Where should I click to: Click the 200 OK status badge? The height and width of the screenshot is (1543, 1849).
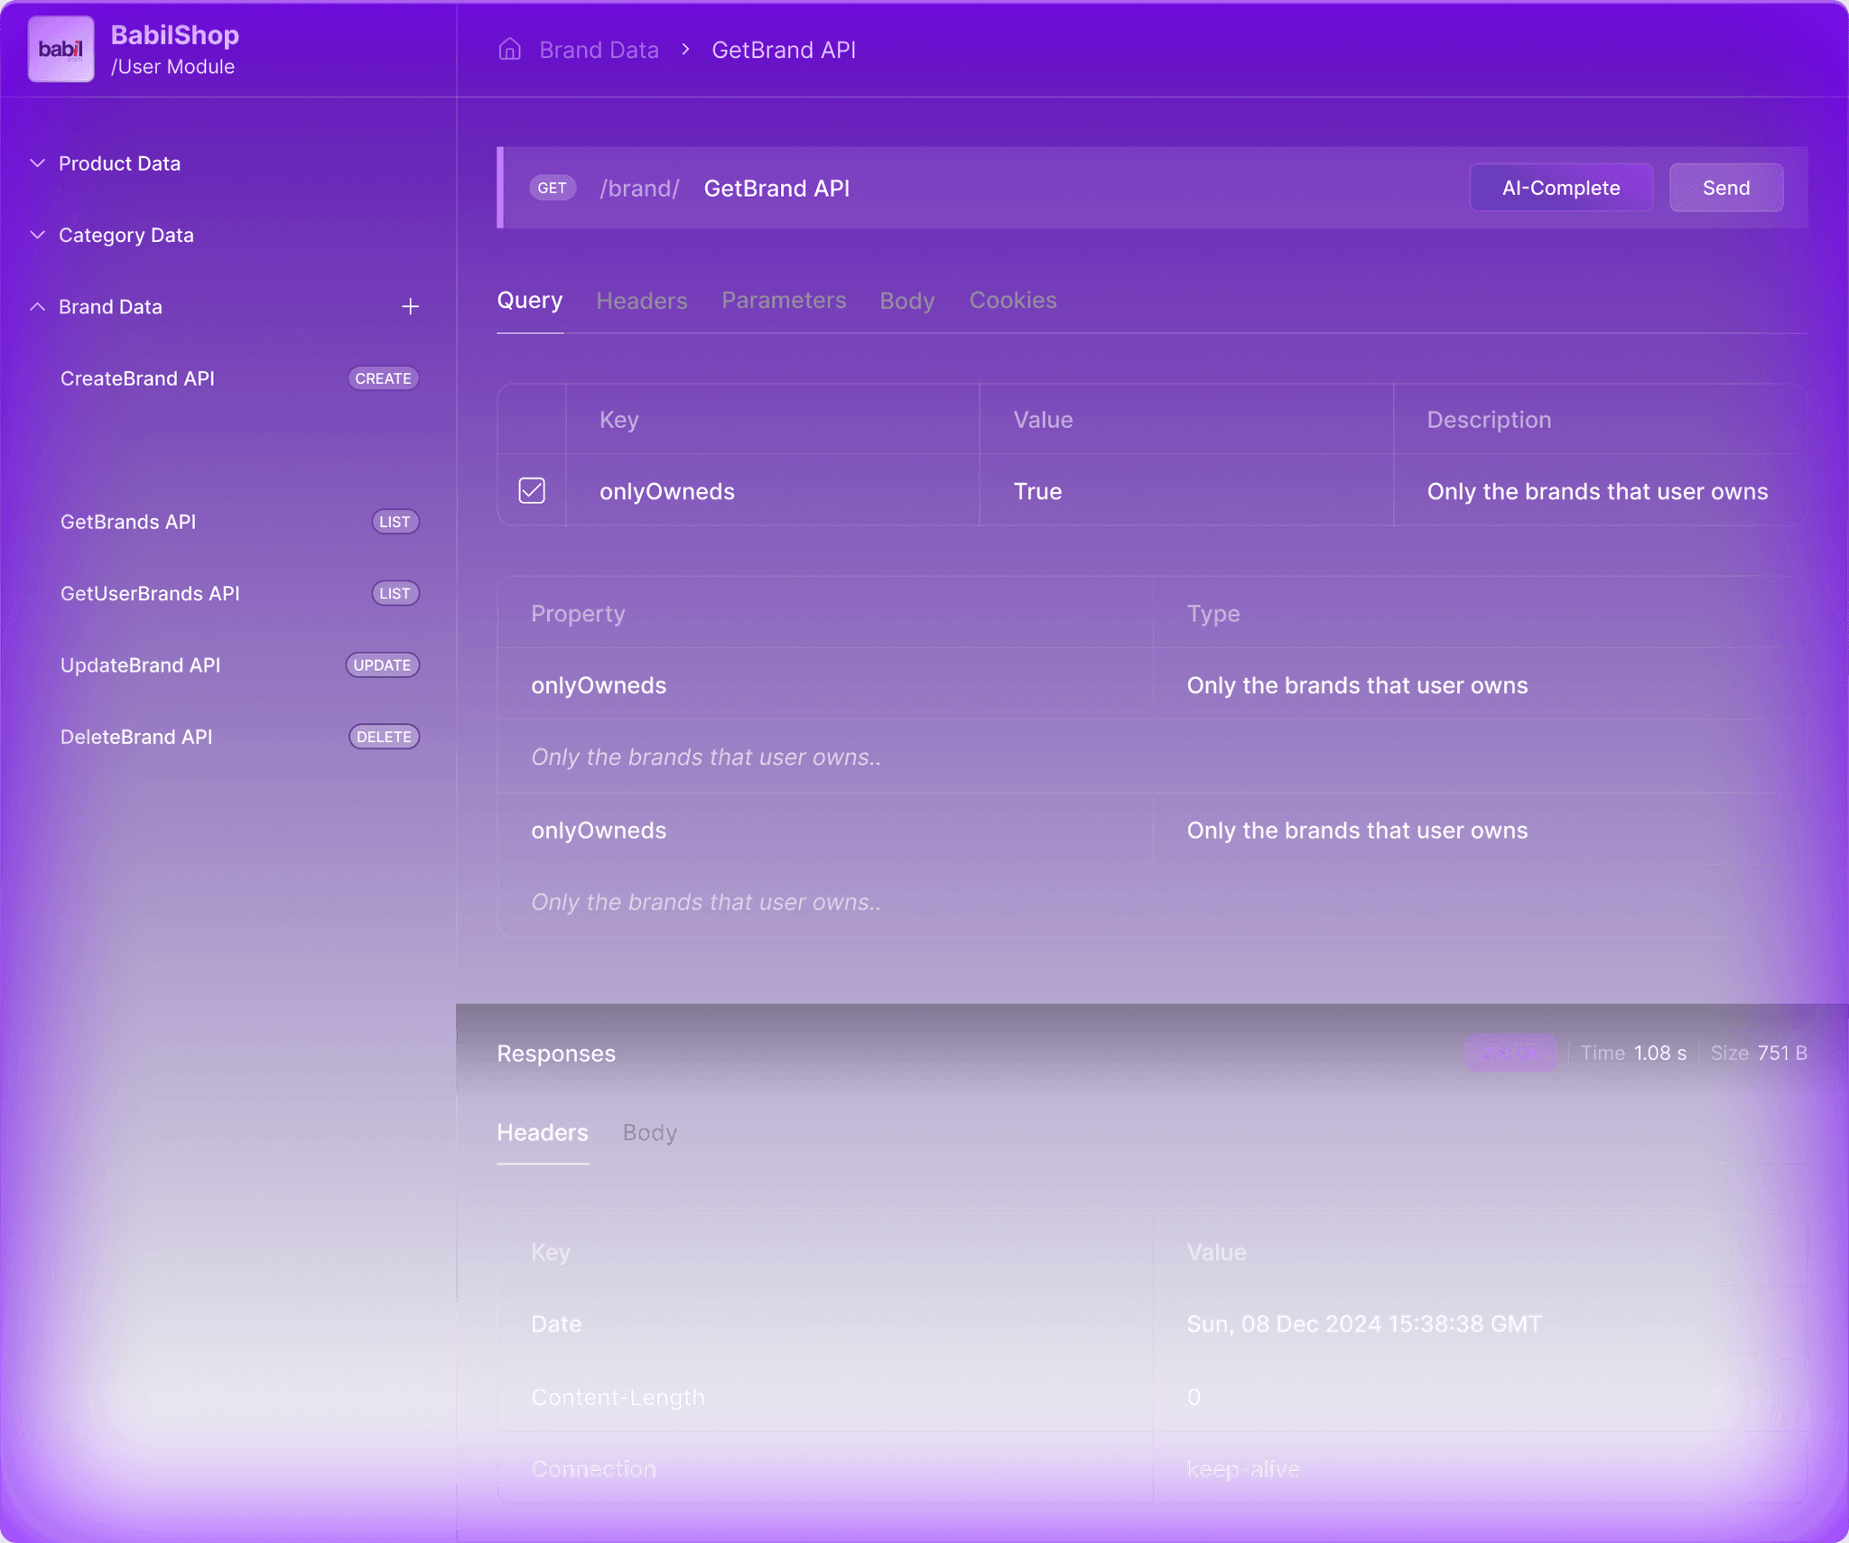click(x=1509, y=1053)
